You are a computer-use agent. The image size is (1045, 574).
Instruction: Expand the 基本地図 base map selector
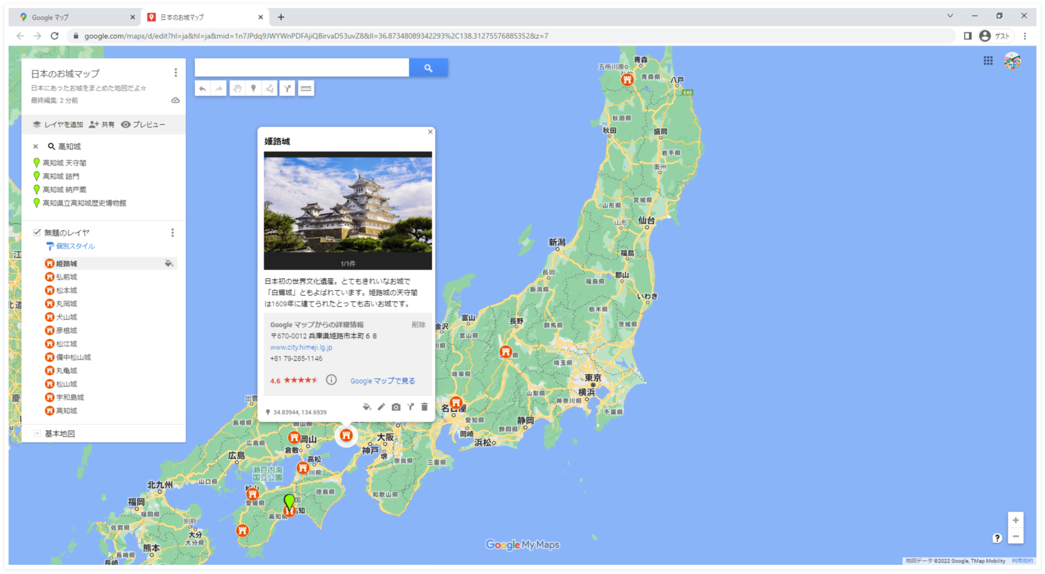pyautogui.click(x=37, y=433)
